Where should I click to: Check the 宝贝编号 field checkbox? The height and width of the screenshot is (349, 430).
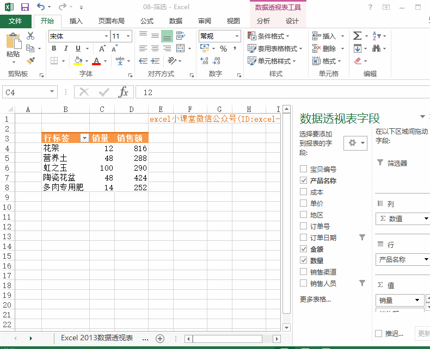303,169
